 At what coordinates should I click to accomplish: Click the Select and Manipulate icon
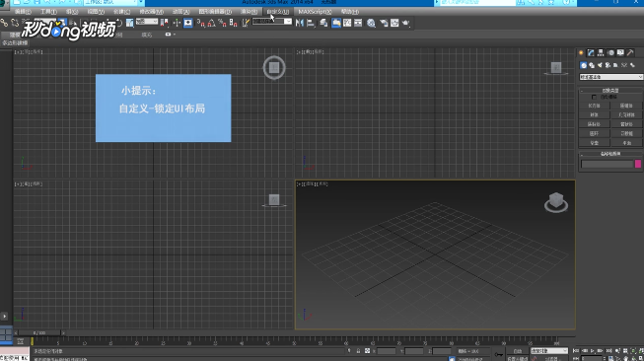[x=177, y=23]
